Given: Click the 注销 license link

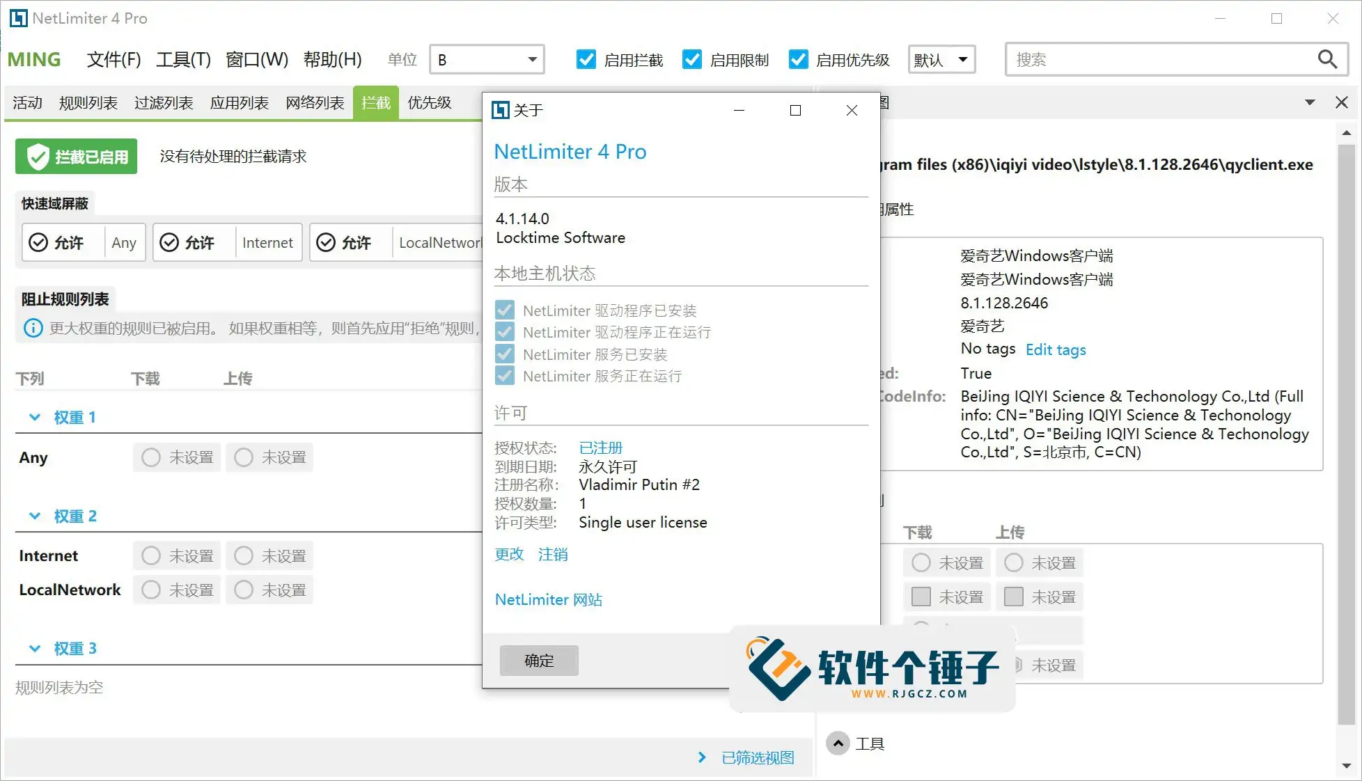Looking at the screenshot, I should tap(553, 554).
